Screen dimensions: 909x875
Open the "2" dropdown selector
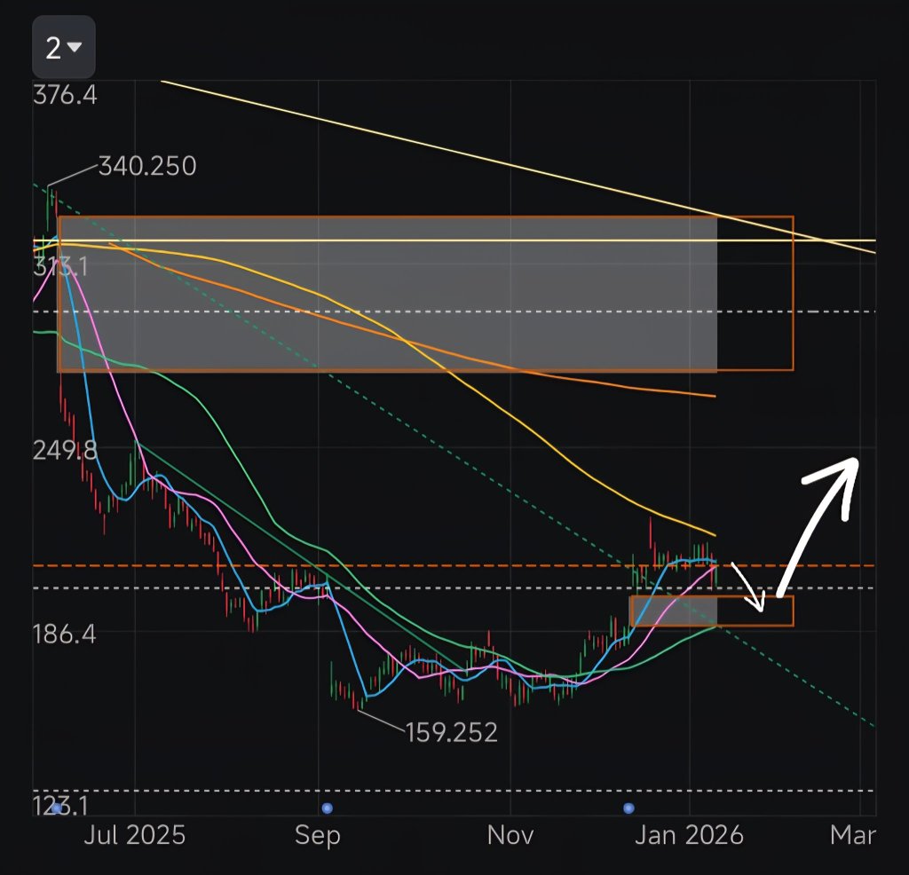[x=64, y=47]
